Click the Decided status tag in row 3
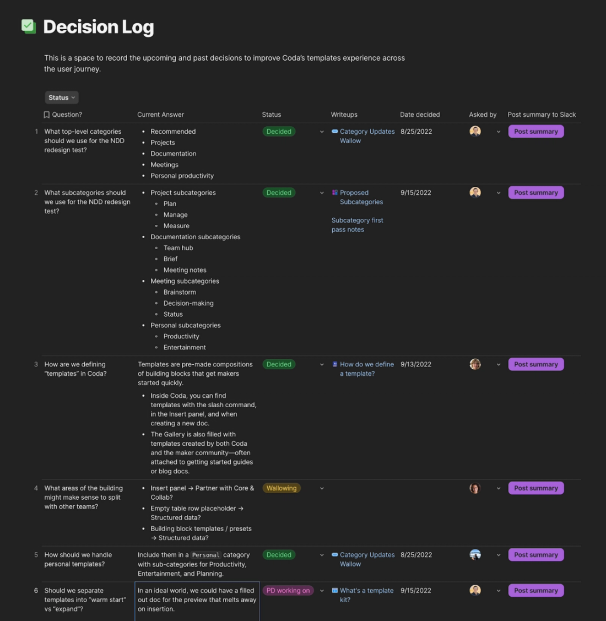Viewport: 606px width, 621px height. click(x=279, y=364)
